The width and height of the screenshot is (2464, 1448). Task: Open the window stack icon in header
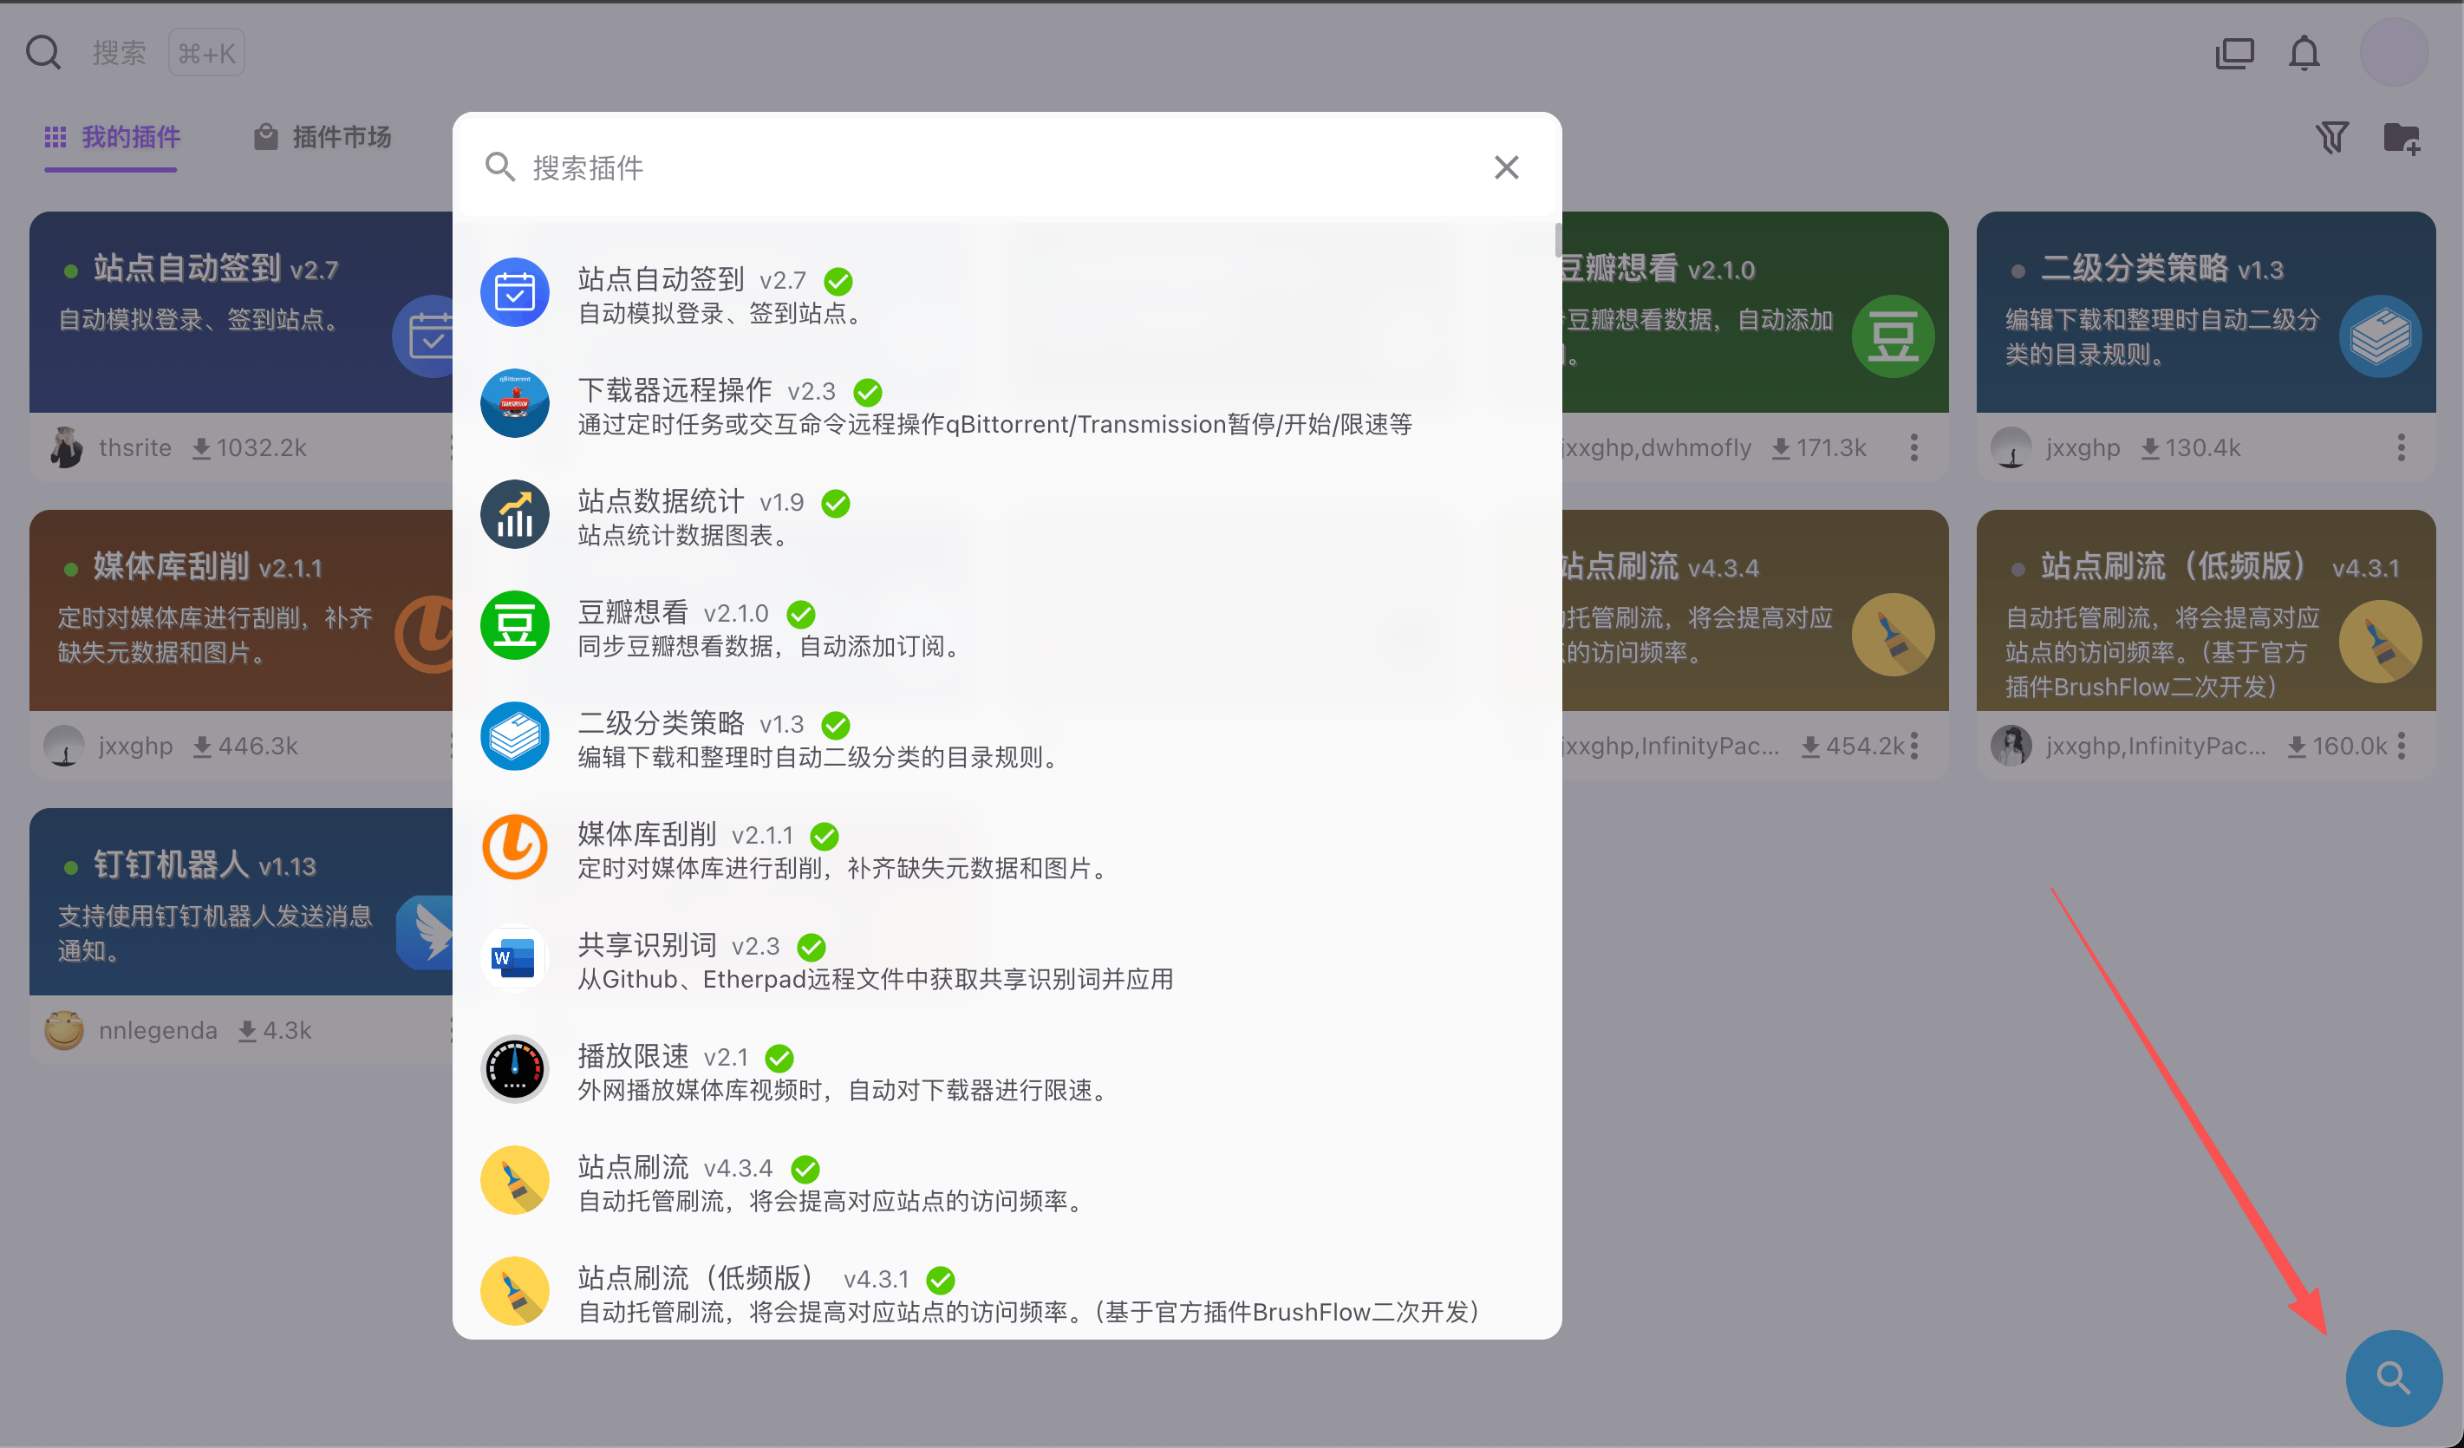pos(2234,53)
